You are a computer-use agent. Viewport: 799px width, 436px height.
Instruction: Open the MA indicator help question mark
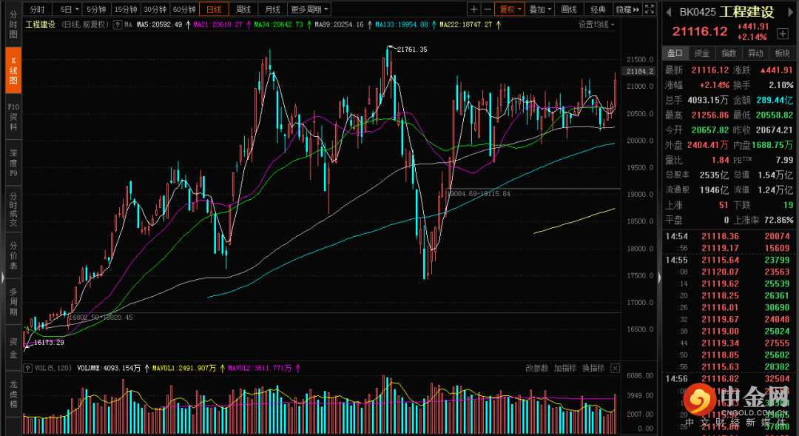pyautogui.click(x=117, y=24)
